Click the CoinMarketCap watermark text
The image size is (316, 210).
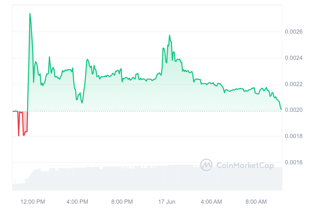245,165
